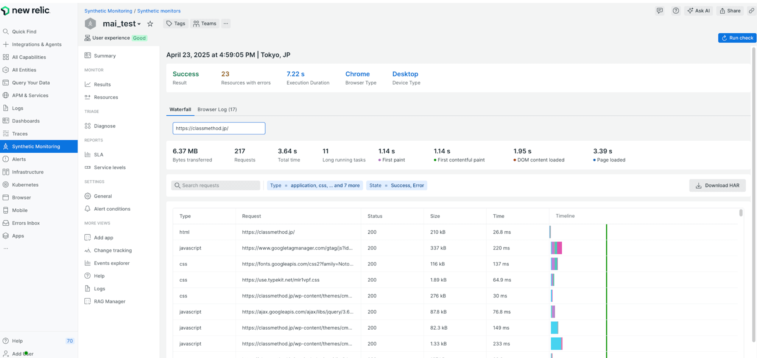This screenshot has height=358, width=757.
Task: Follow Synthetic monitors breadcrumb link
Action: [159, 11]
